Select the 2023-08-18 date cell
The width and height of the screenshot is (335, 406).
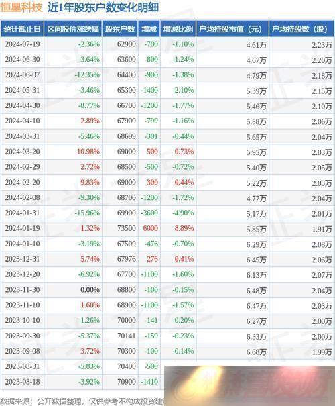click(23, 382)
